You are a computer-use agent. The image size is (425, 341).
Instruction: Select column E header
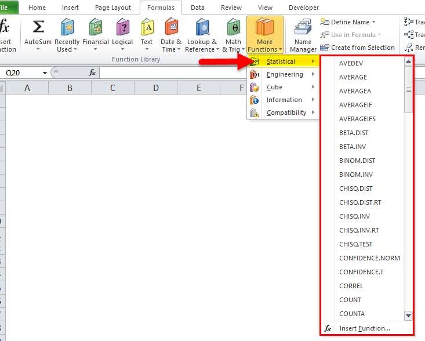[199, 88]
